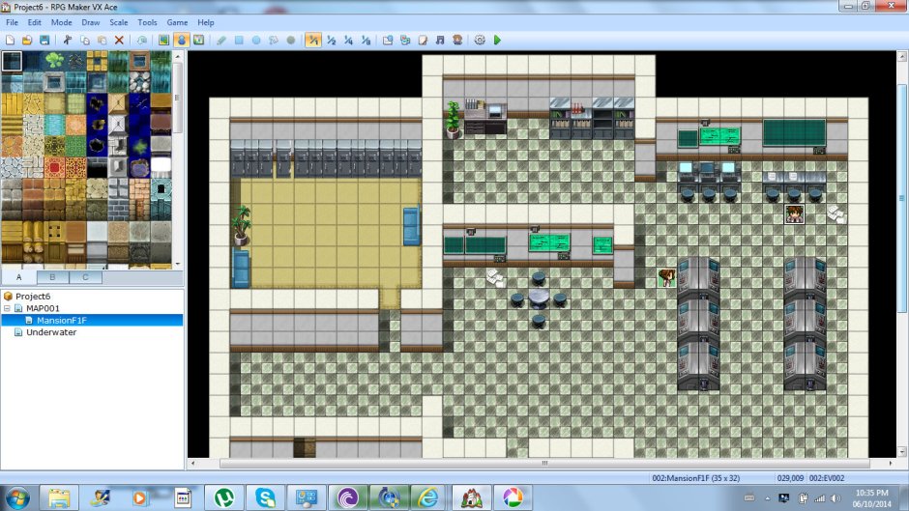Open Skype from the taskbar
Viewport: 909px width, 511px height.
[265, 497]
